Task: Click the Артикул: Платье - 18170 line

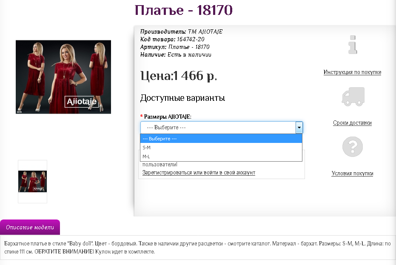Action: tap(175, 47)
